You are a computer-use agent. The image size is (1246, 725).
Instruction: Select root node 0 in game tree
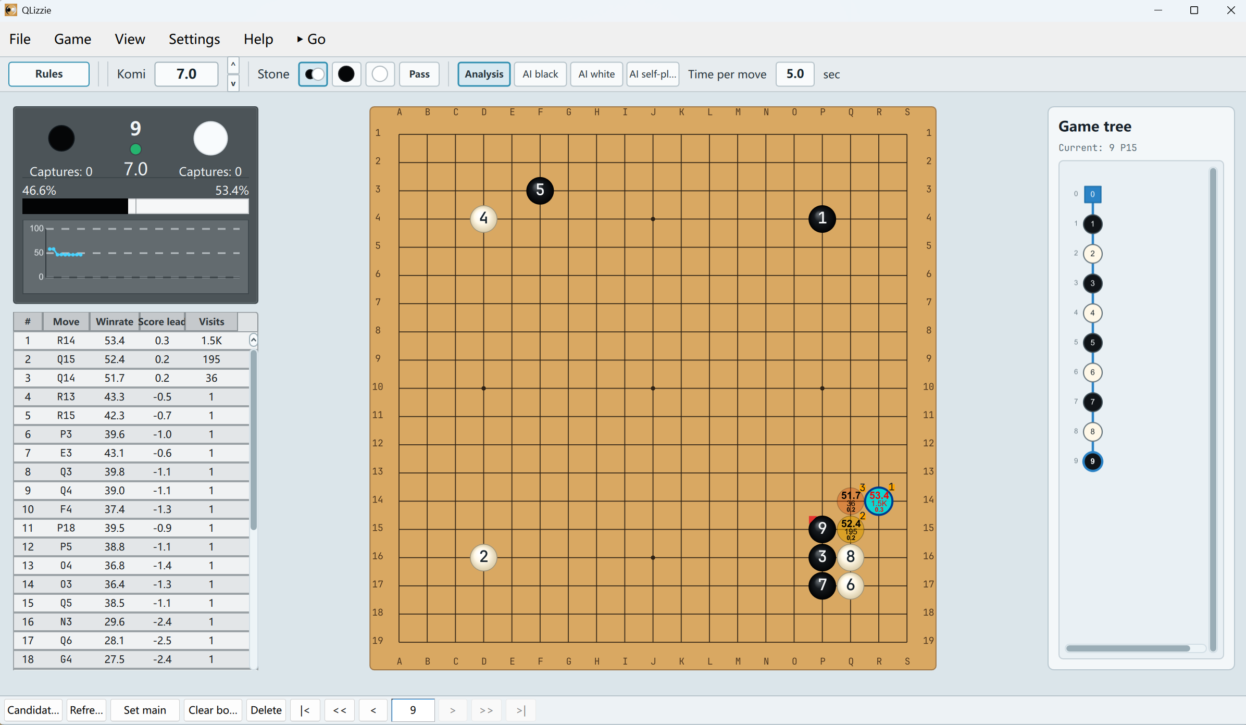pyautogui.click(x=1093, y=194)
